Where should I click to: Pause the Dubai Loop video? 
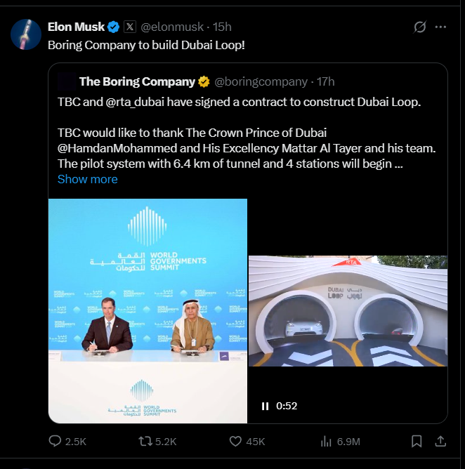(x=266, y=406)
